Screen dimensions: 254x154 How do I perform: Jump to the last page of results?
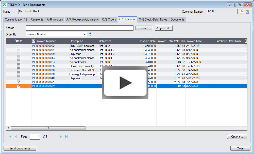66,137
